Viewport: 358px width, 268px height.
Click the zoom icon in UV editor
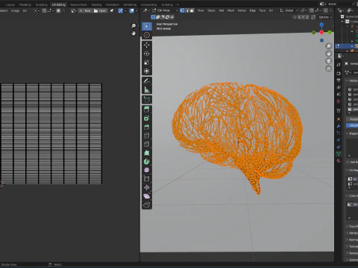pos(134,26)
